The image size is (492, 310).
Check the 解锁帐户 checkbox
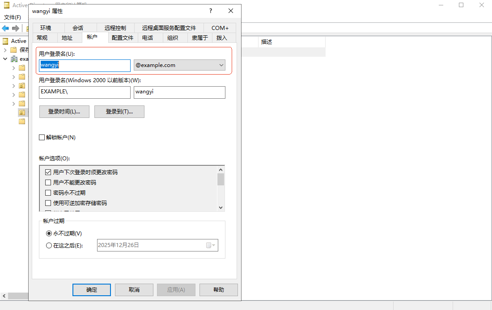[x=42, y=137]
